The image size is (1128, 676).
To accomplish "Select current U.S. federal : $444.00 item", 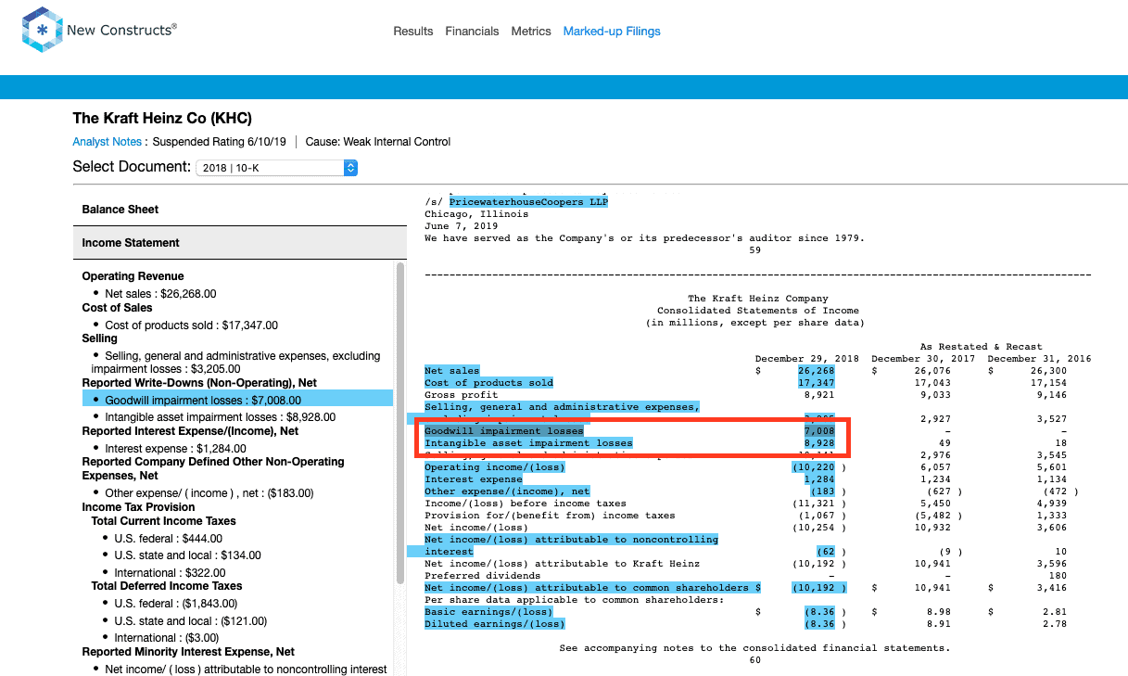I will pos(169,539).
